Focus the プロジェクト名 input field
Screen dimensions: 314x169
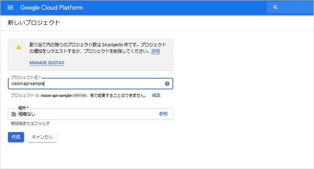tap(91, 84)
